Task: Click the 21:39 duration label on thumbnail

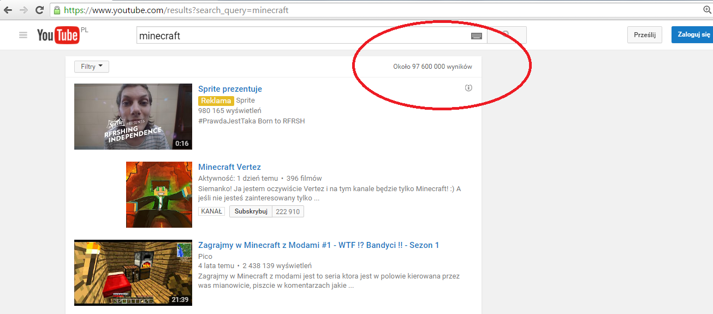Action: pos(180,300)
